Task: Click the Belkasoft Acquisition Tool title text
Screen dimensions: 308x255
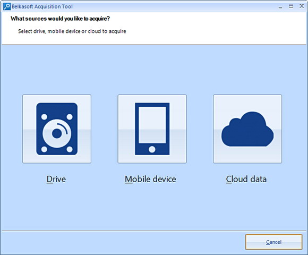Action: [42, 6]
